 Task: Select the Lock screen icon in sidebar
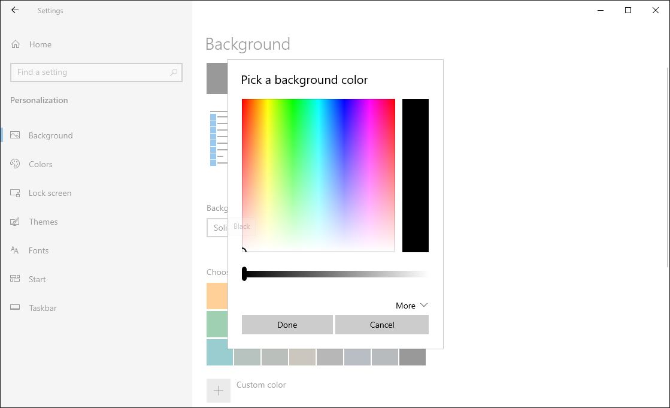click(x=14, y=193)
